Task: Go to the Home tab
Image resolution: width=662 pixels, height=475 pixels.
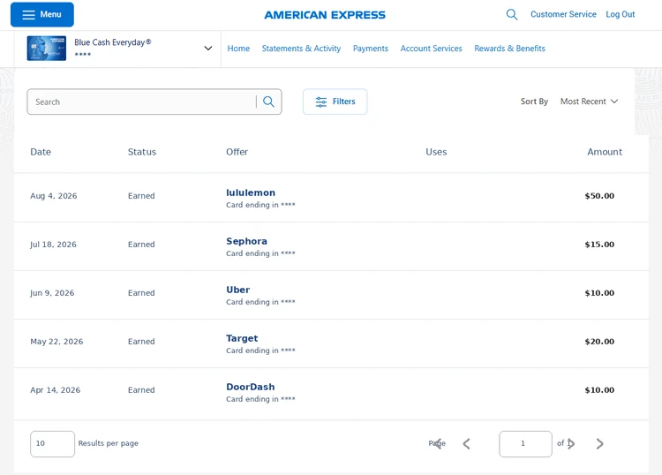Action: [x=238, y=49]
